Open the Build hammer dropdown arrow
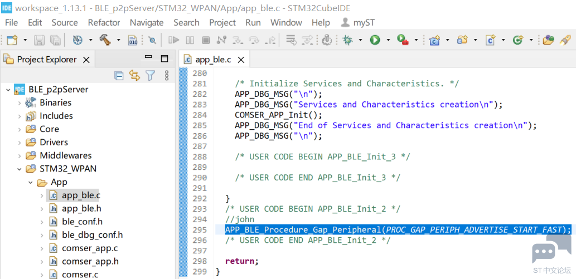Screen dimensions: 576x279 point(118,40)
